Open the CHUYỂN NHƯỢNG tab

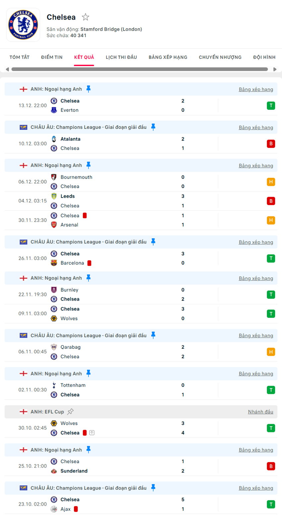coord(220,57)
